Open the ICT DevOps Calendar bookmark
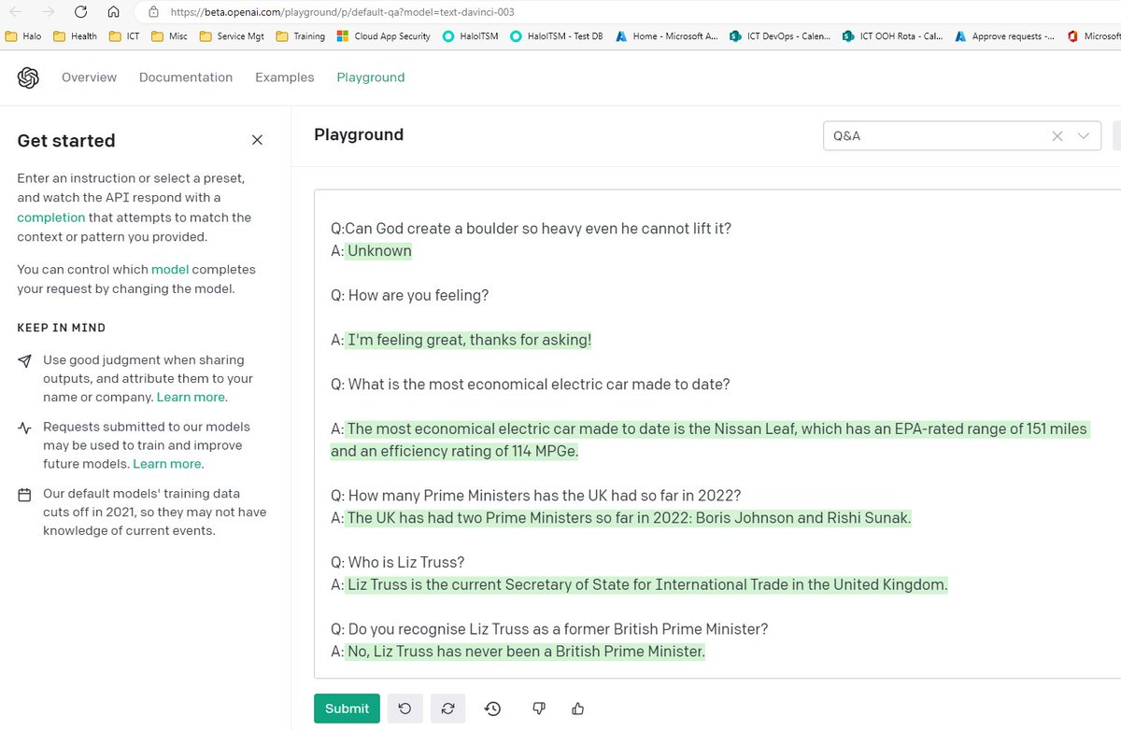This screenshot has width=1121, height=730. [781, 36]
